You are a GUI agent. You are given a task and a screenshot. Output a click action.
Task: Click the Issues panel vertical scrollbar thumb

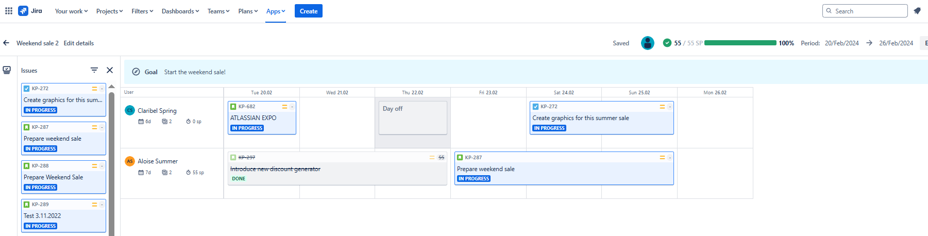point(112,164)
